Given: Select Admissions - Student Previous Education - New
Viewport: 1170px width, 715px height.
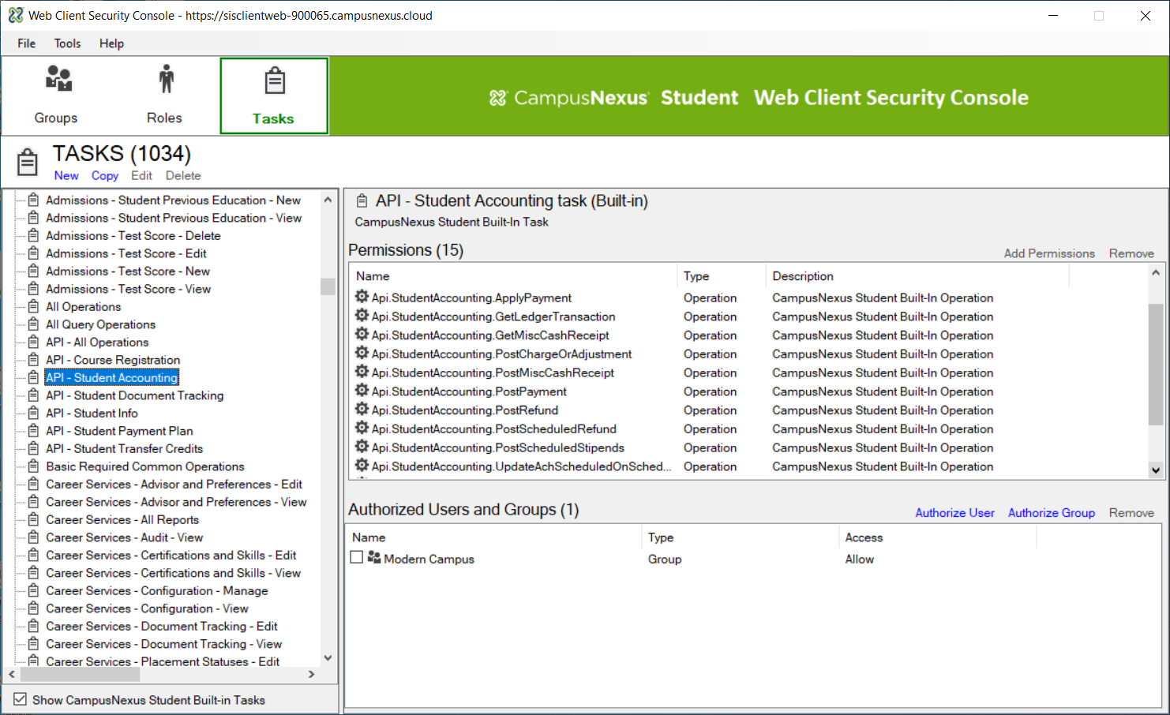Looking at the screenshot, I should pyautogui.click(x=173, y=200).
